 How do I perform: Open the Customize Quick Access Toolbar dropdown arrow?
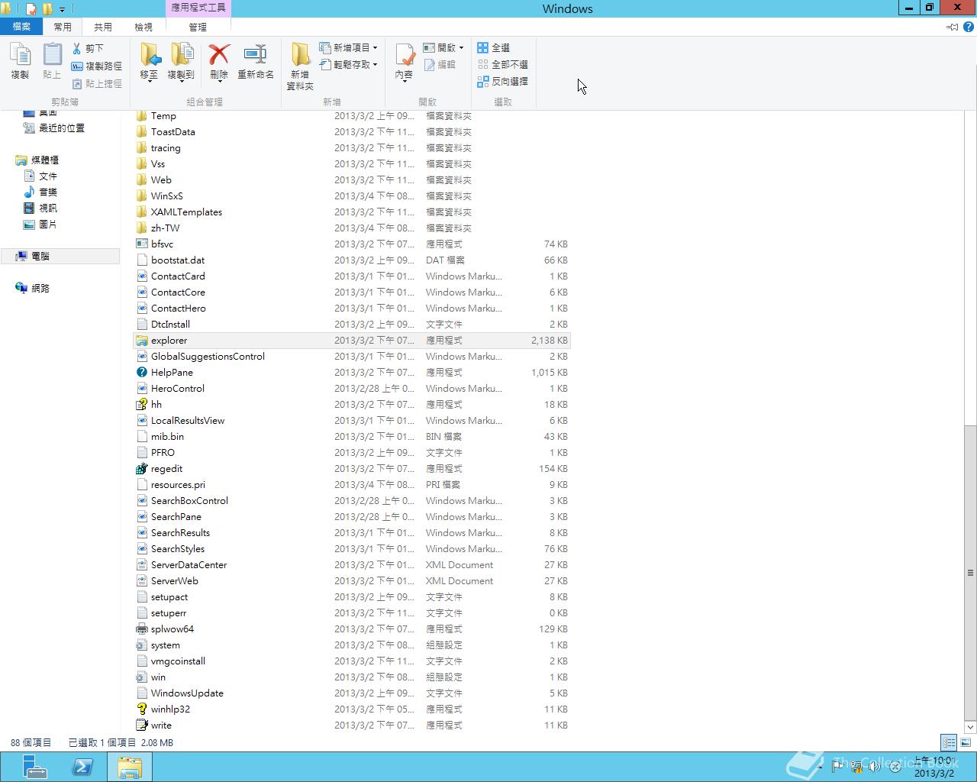pyautogui.click(x=62, y=10)
